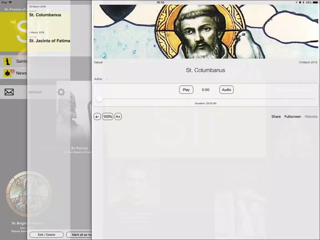The image size is (320, 240).
Task: Check the battery indicator in status bar
Action: [315, 3]
